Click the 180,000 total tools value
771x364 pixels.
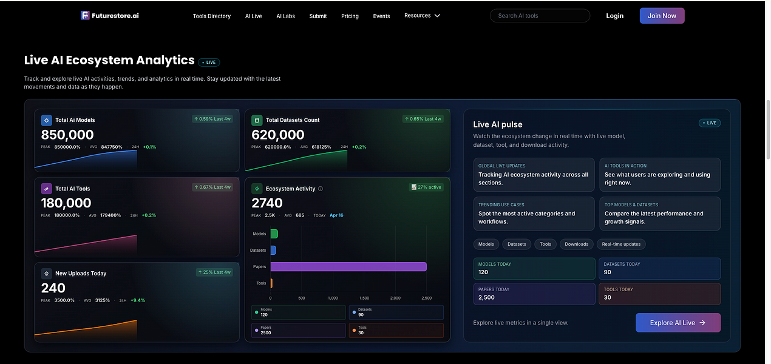(x=66, y=203)
